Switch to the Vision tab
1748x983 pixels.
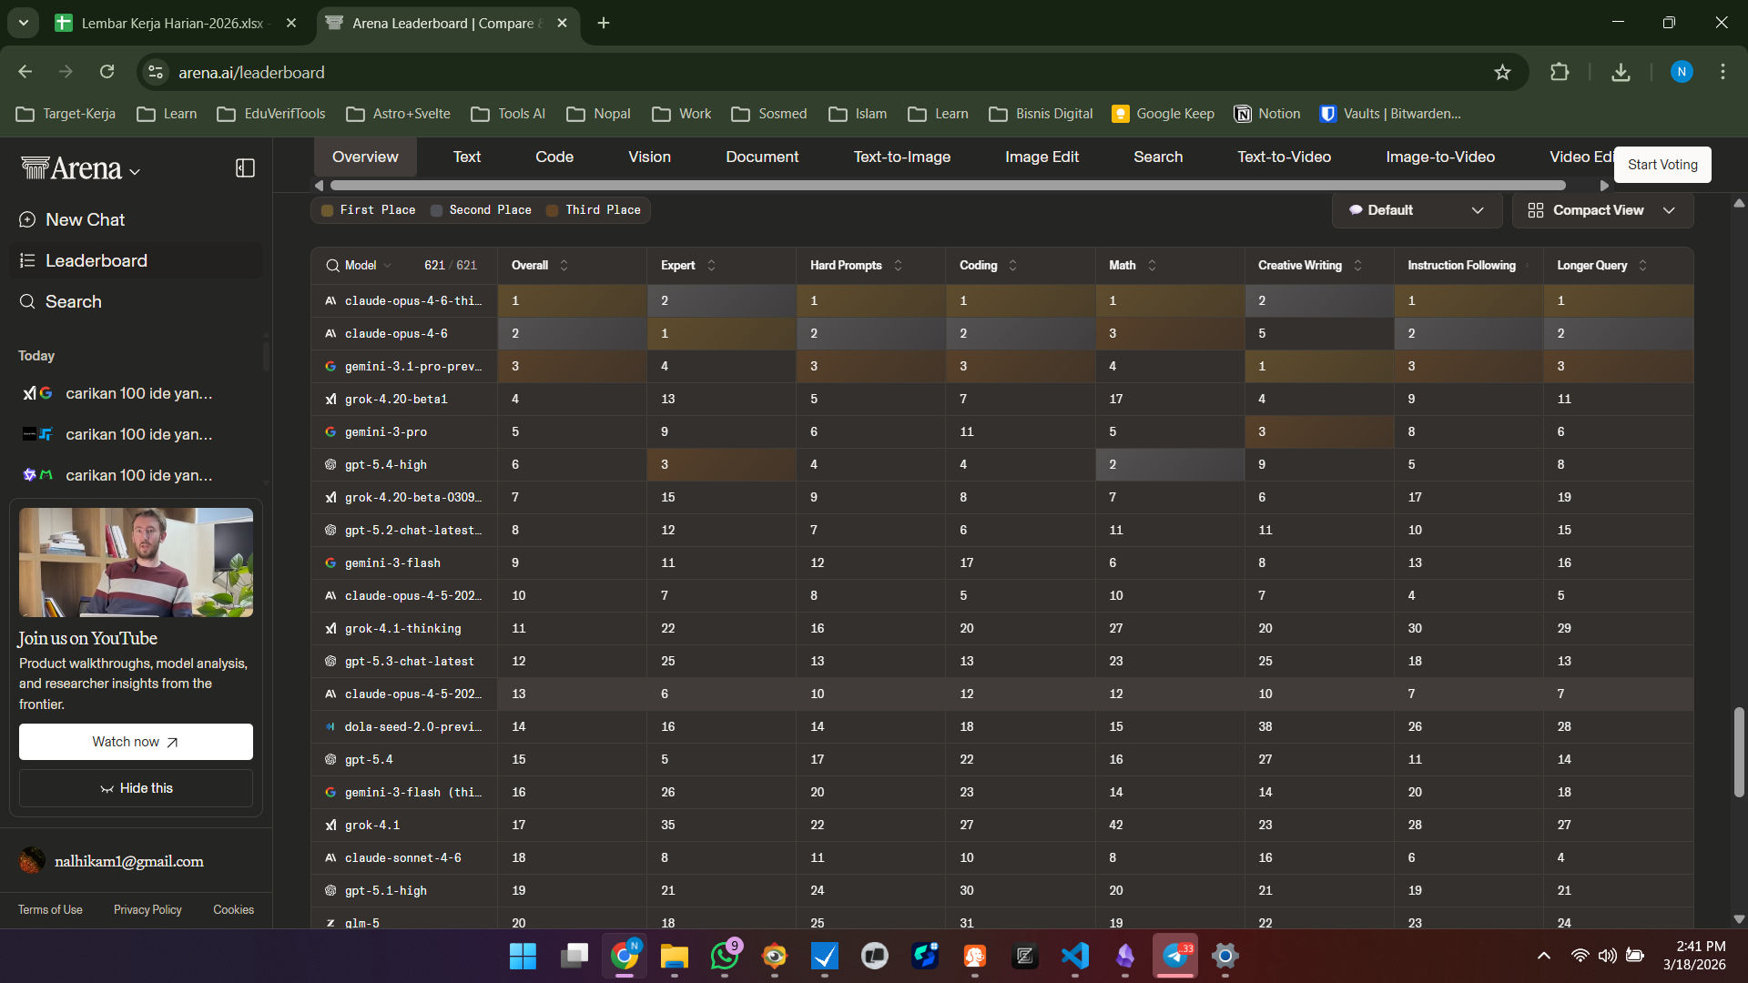(649, 157)
